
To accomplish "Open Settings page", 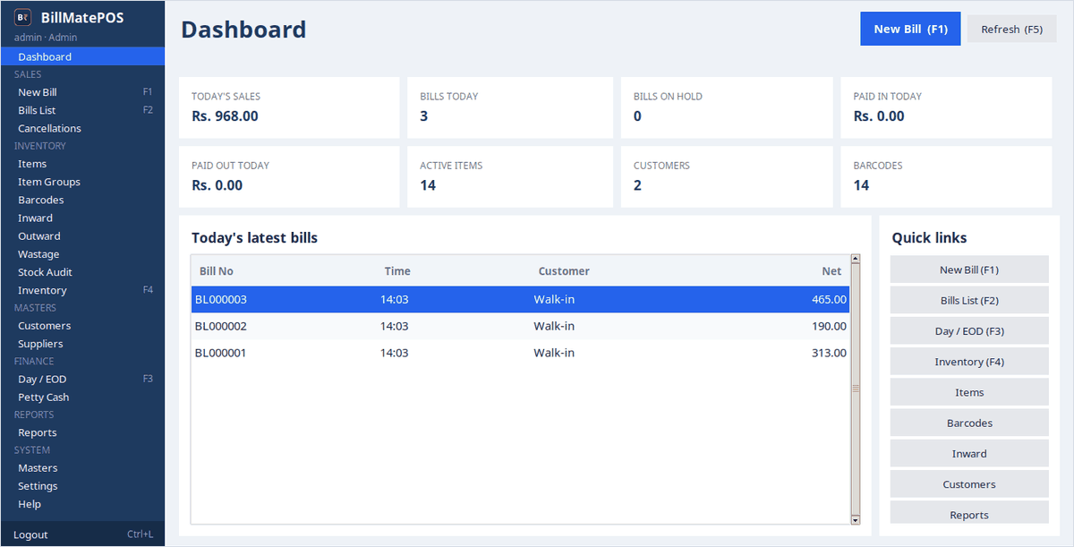I will pos(82,486).
